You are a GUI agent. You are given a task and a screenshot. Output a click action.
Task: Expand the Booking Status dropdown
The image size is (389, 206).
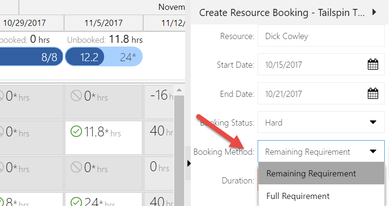(373, 123)
